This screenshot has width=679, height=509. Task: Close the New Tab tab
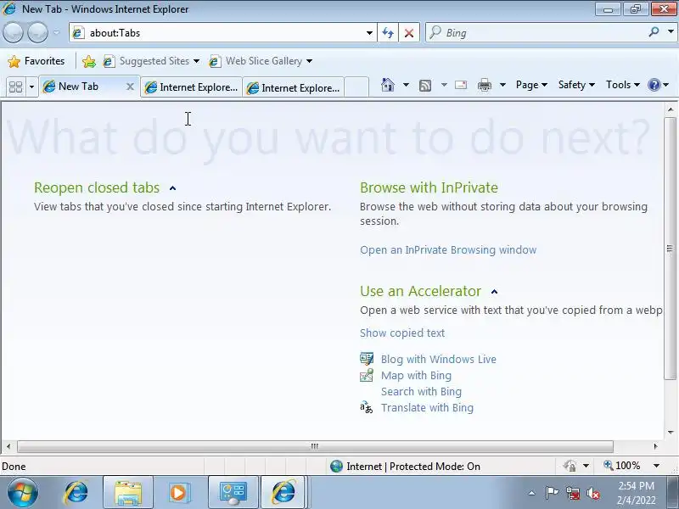(x=130, y=87)
